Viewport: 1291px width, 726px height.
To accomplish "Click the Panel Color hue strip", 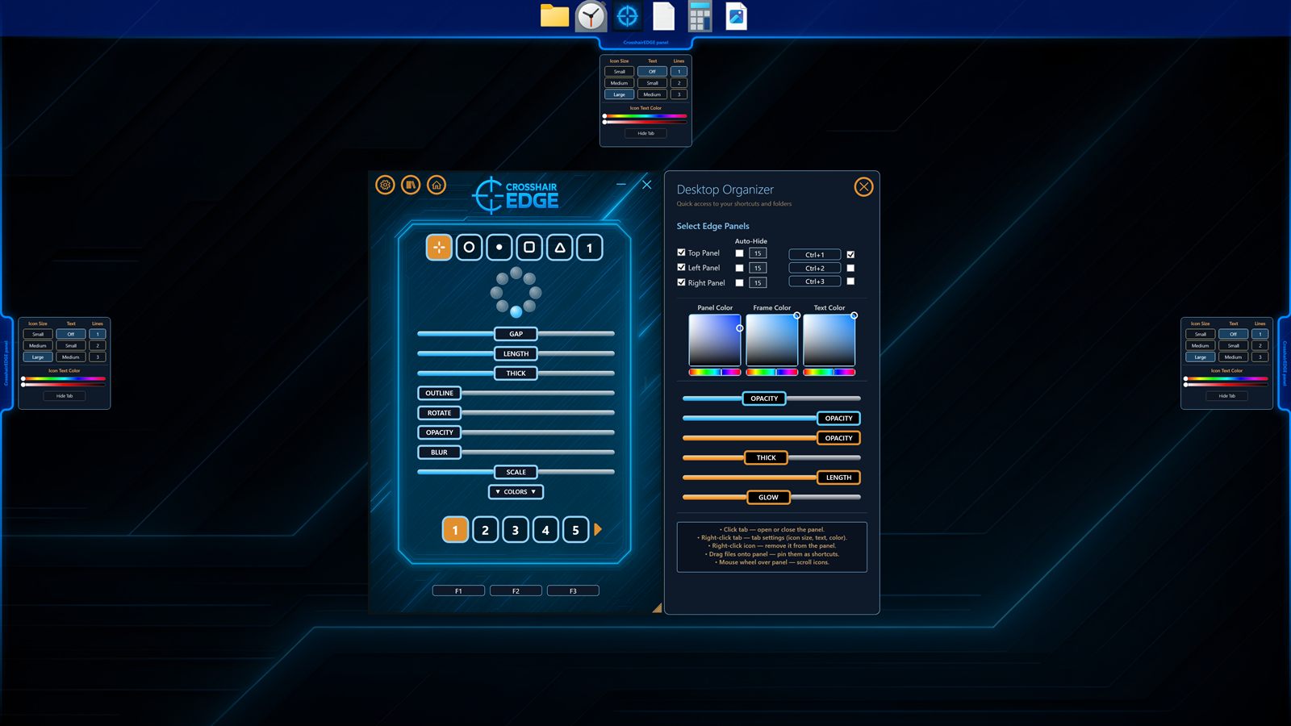I will click(715, 372).
